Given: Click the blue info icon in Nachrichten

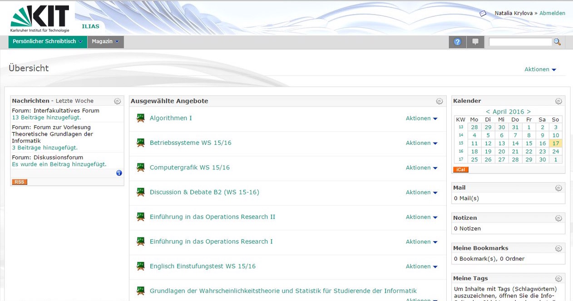Looking at the screenshot, I should point(119,173).
